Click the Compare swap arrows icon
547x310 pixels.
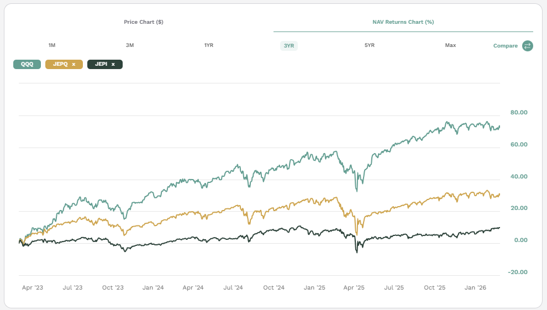(528, 46)
